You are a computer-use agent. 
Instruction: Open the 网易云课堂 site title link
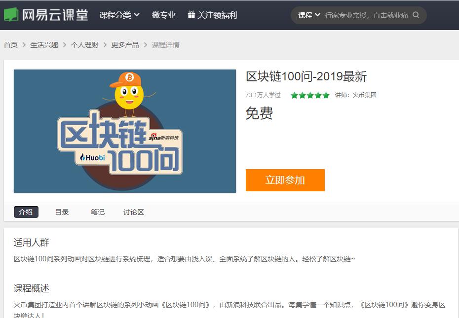click(x=55, y=15)
